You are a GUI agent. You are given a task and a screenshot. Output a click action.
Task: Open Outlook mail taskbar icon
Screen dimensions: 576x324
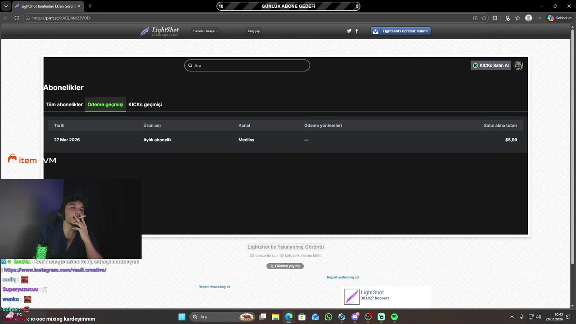point(315,317)
